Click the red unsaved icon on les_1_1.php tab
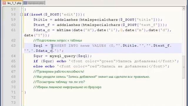Screen dimensions: 188x106 click(4, 3)
